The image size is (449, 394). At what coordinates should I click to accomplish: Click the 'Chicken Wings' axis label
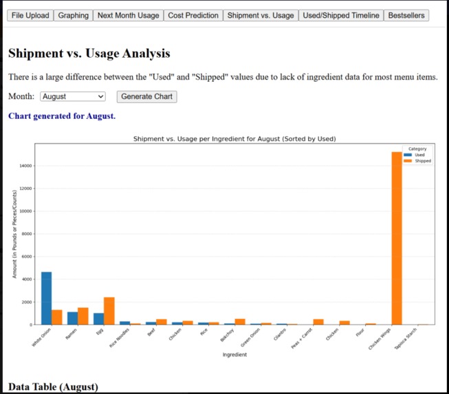(x=380, y=339)
